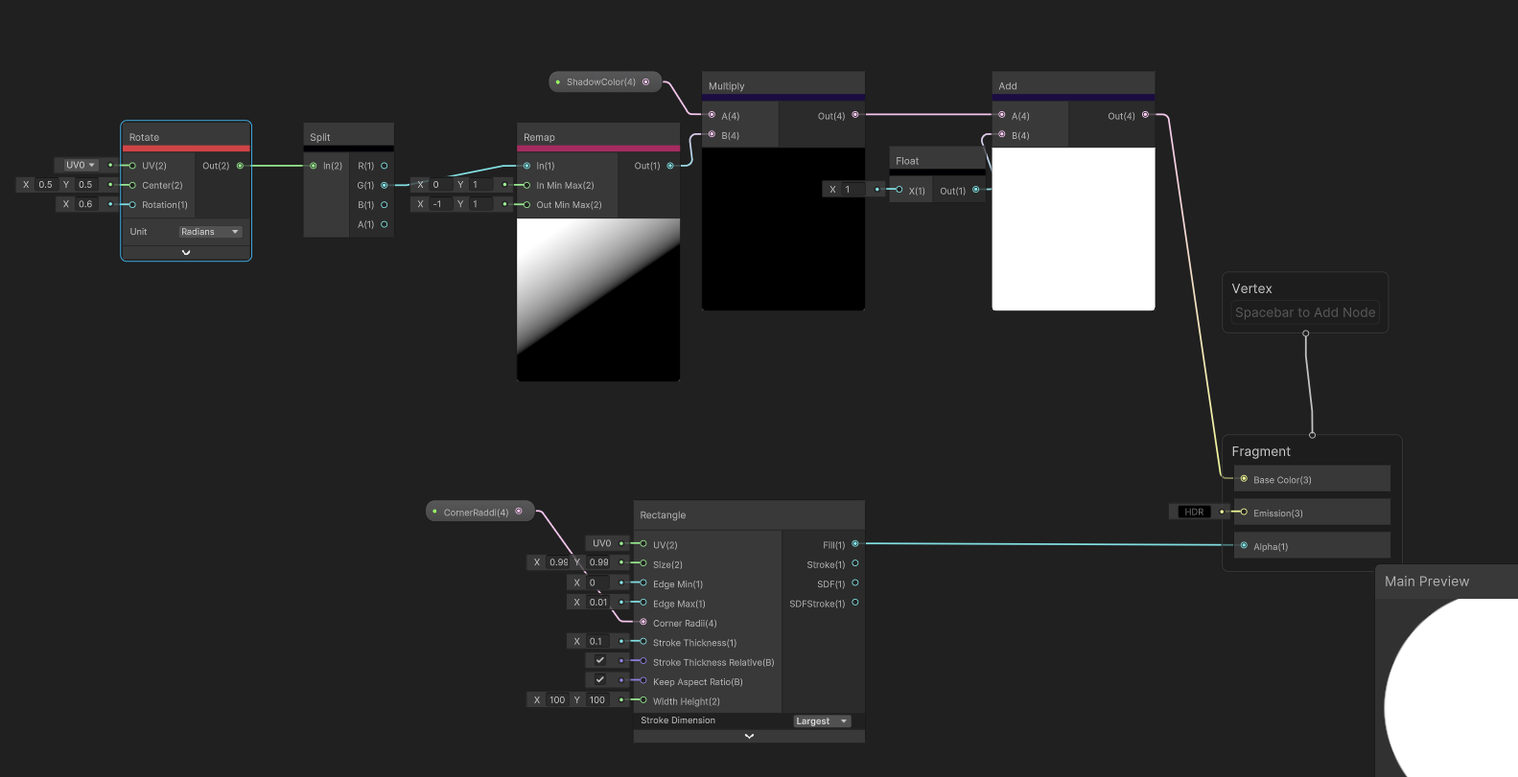Click the Rotate node Rotation(1) input port
The height and width of the screenshot is (777, 1518).
click(x=132, y=204)
